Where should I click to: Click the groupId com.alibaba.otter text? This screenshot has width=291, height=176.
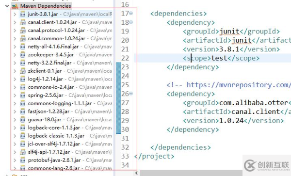pos(254,103)
